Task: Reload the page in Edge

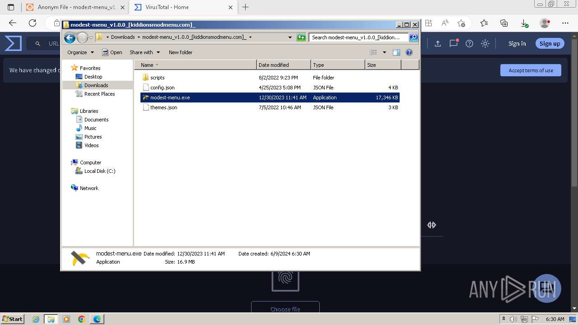Action: (33, 23)
